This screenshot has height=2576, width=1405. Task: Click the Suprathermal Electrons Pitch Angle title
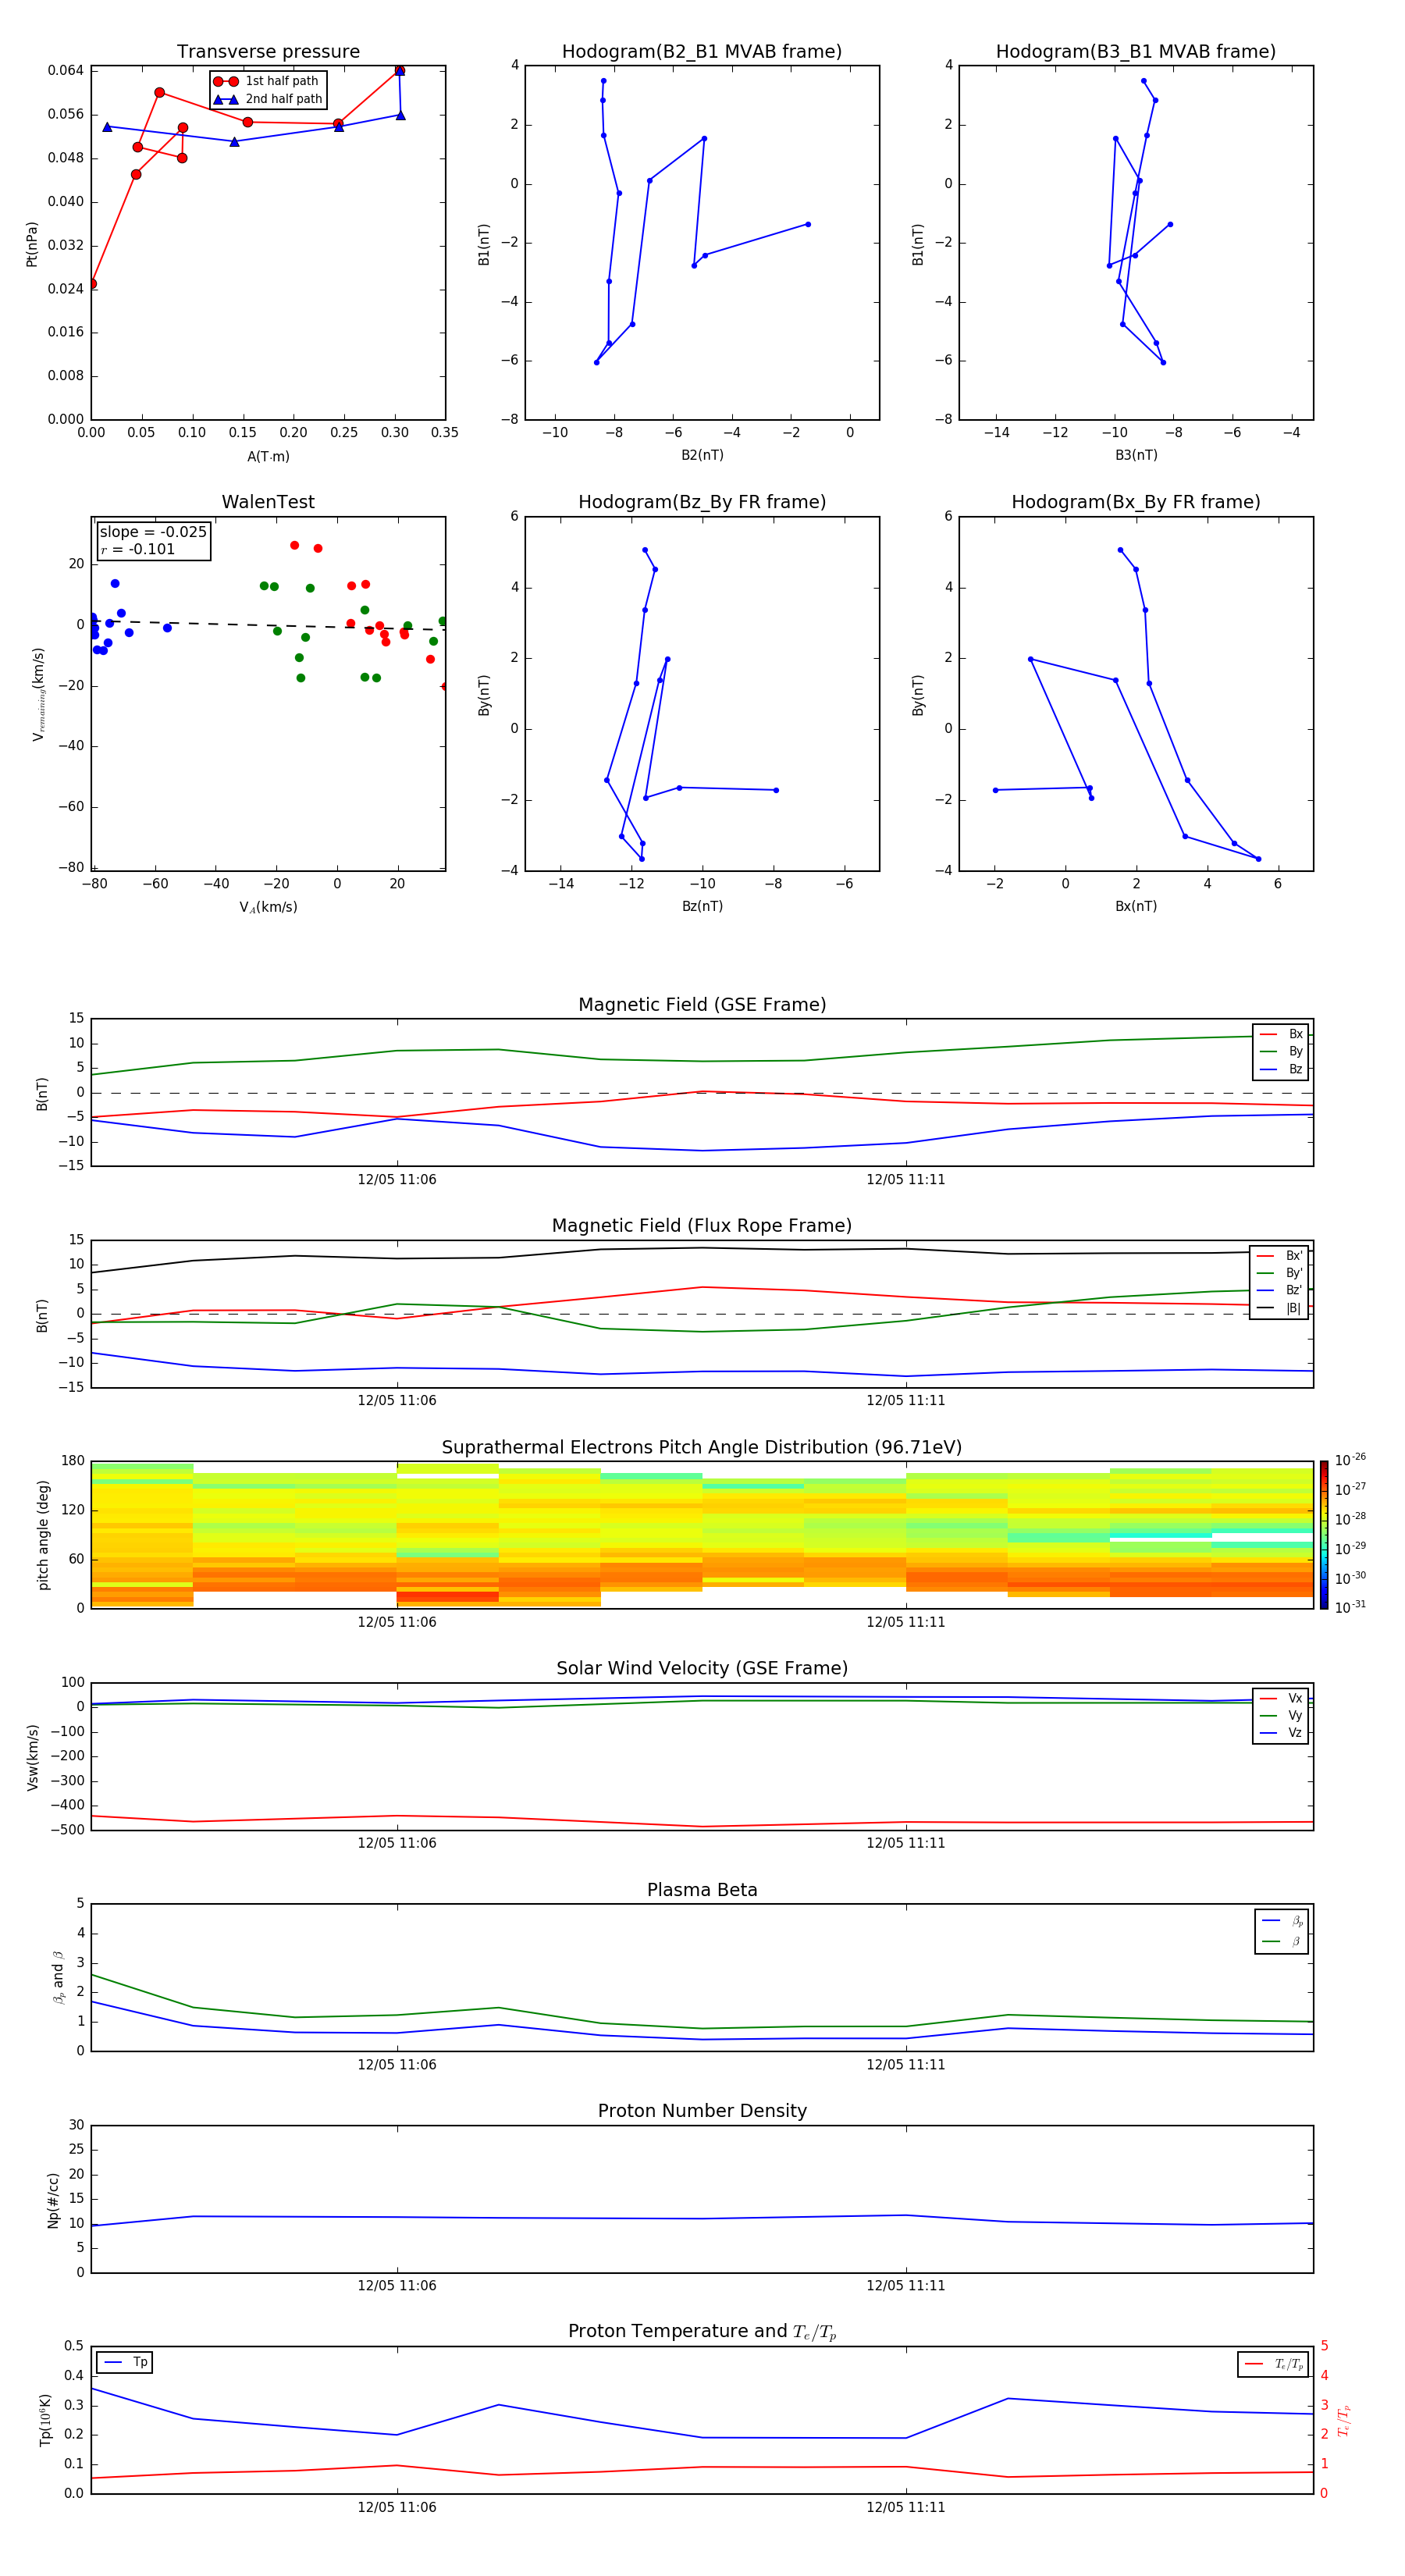[702, 1448]
